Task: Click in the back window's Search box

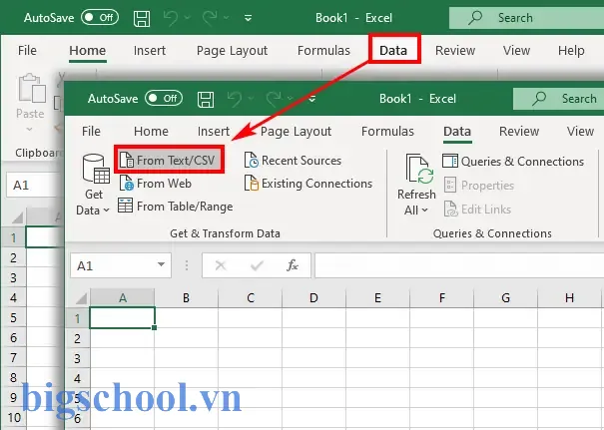Action: coord(526,18)
